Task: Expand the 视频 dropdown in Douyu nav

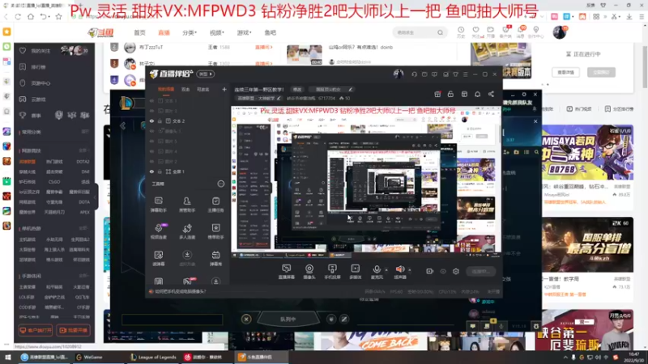Action: pyautogui.click(x=216, y=32)
